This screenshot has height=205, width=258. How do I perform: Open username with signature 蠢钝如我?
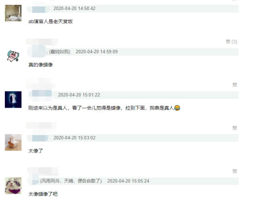point(39,52)
